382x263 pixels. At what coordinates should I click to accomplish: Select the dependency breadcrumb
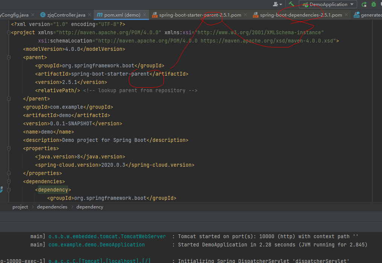[x=90, y=207]
